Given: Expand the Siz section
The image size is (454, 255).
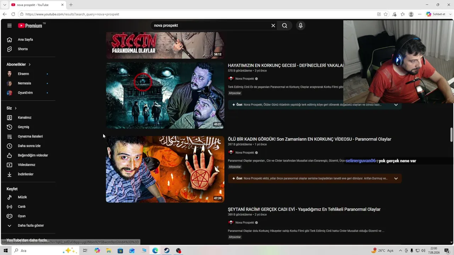Looking at the screenshot, I should (12, 108).
